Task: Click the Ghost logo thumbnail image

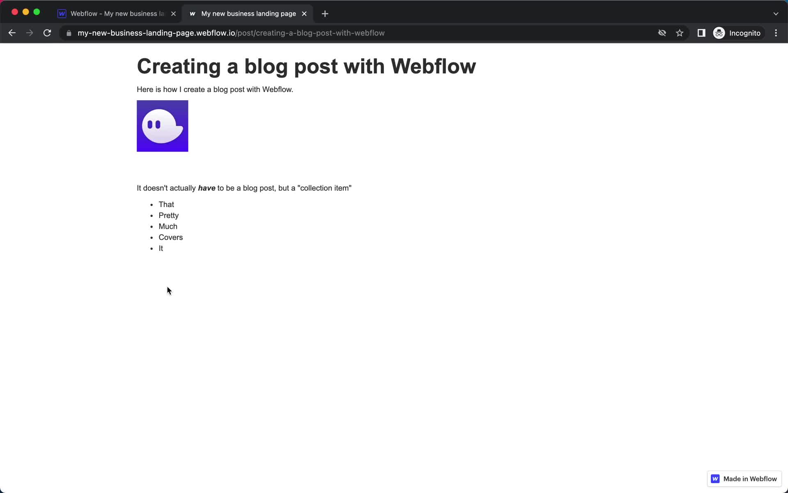Action: click(162, 126)
